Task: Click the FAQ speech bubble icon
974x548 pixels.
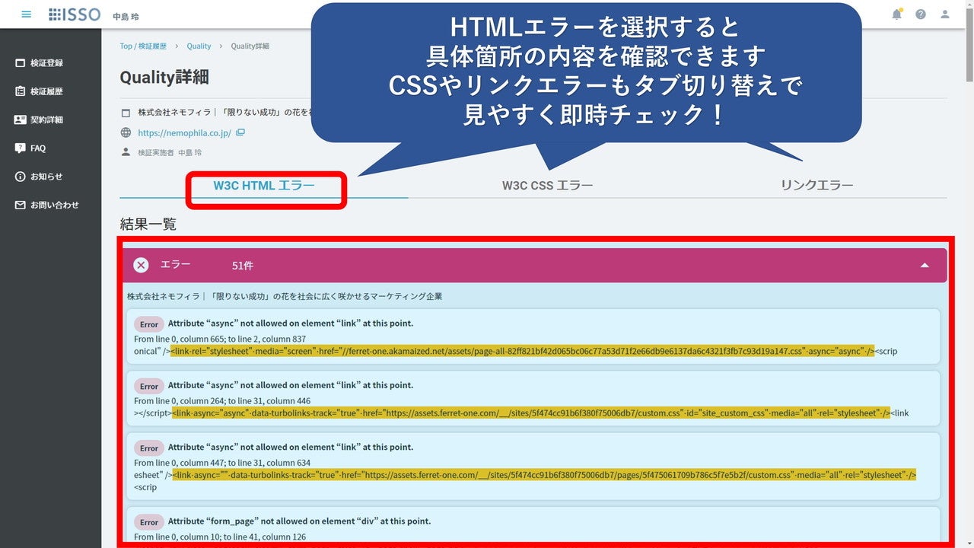Action: tap(21, 148)
